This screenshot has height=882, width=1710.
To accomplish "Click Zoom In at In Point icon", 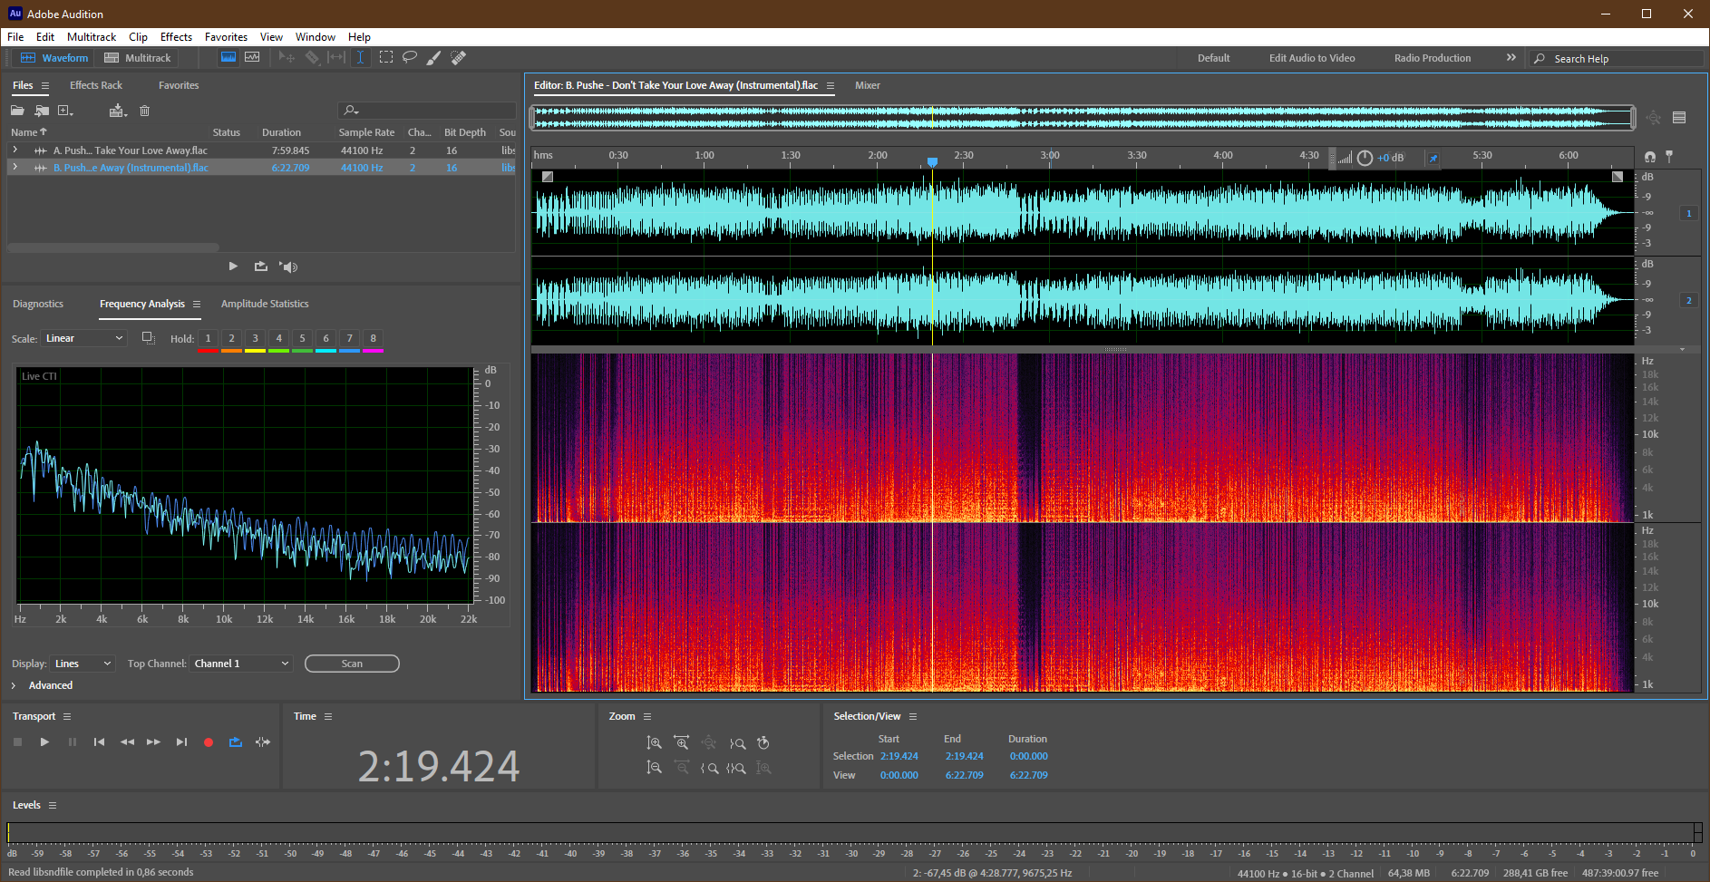I will coord(710,768).
